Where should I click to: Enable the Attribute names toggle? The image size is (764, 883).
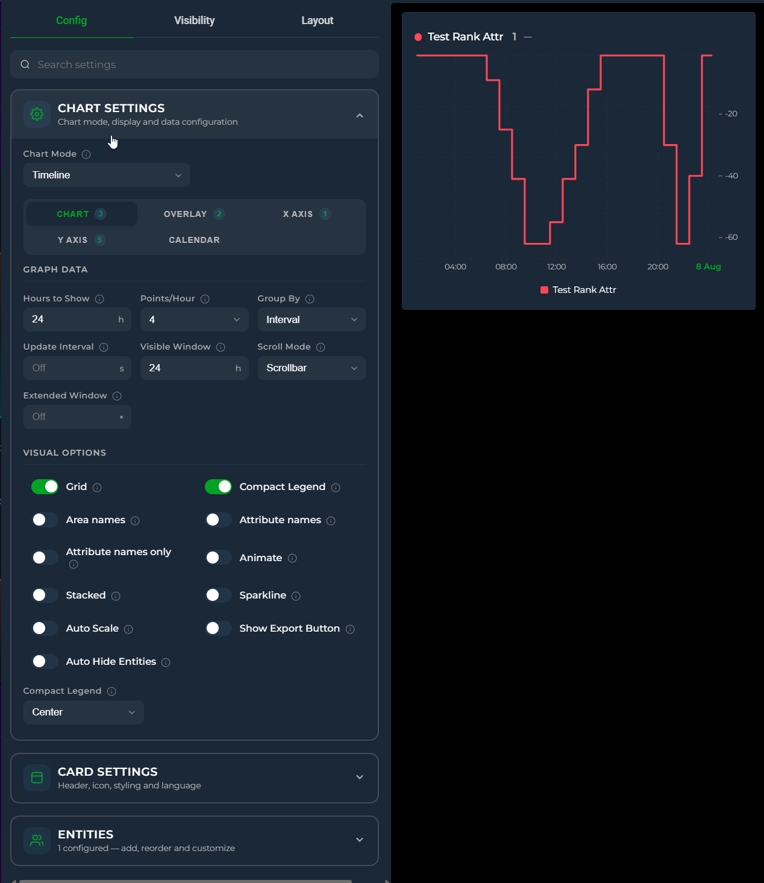click(x=218, y=520)
